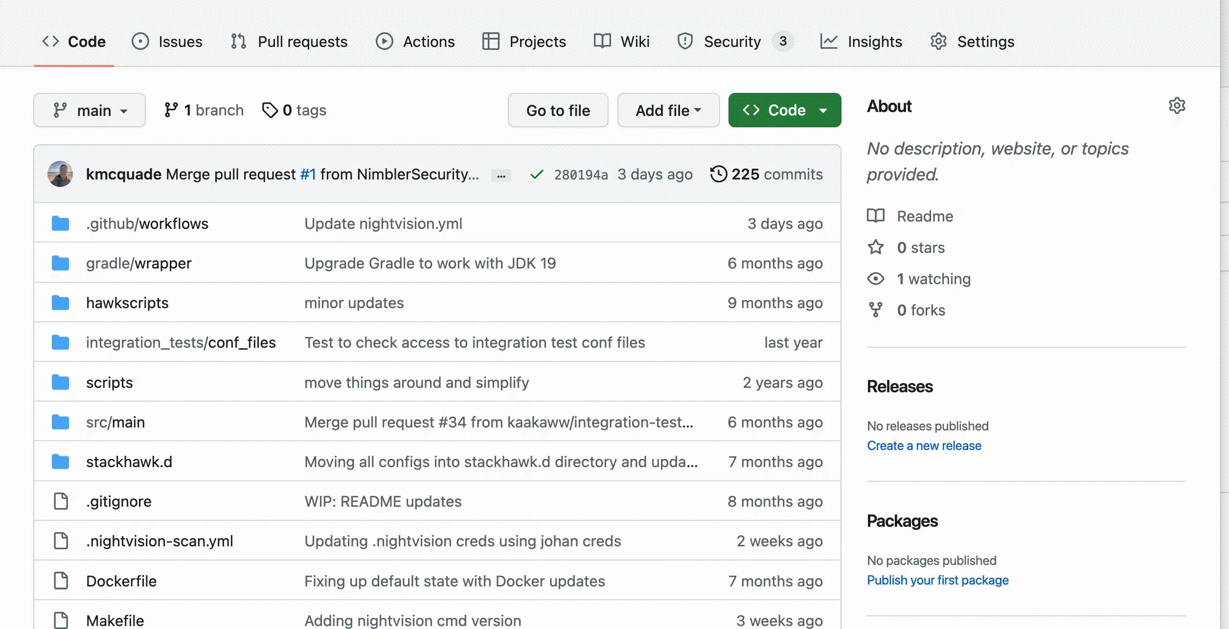Click the .github/workflows folder icon
The width and height of the screenshot is (1229, 629).
point(60,224)
